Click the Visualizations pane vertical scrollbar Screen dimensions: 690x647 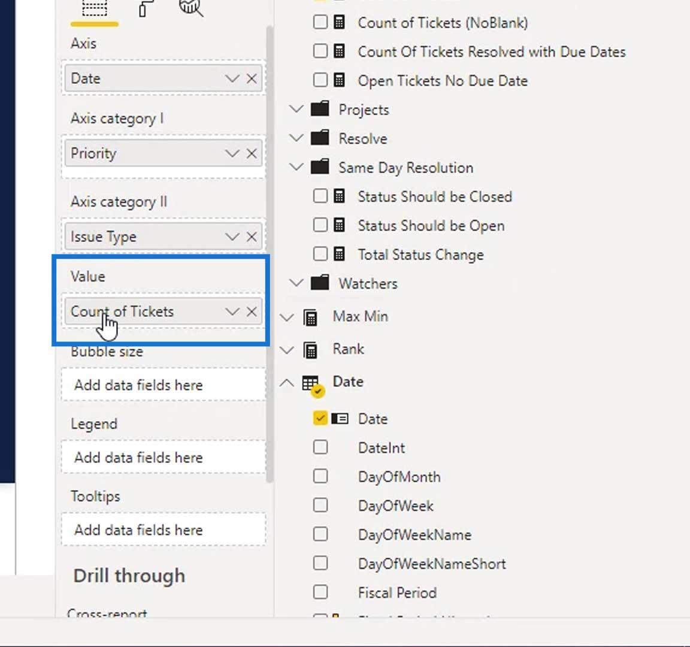pyautogui.click(x=270, y=255)
